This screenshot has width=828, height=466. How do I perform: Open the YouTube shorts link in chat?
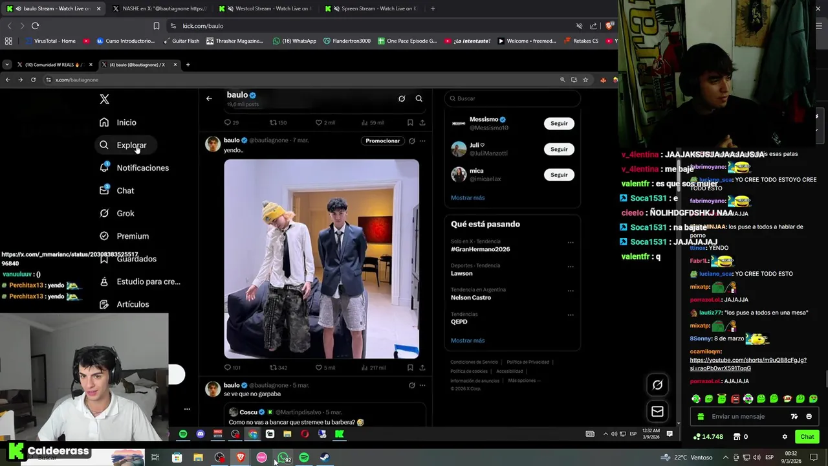(748, 364)
